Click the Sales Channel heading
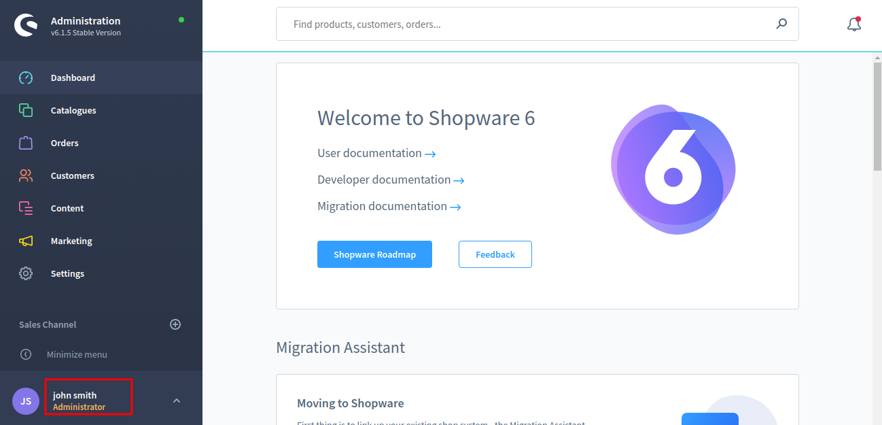The width and height of the screenshot is (882, 425). [x=48, y=324]
